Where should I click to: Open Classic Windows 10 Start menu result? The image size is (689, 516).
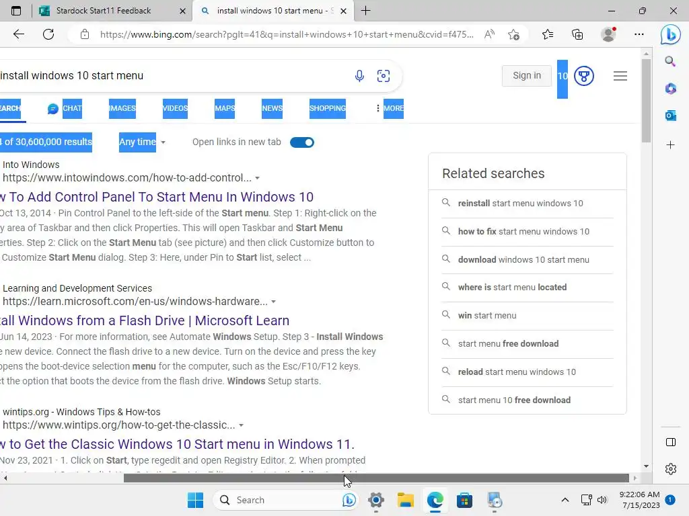point(177,445)
